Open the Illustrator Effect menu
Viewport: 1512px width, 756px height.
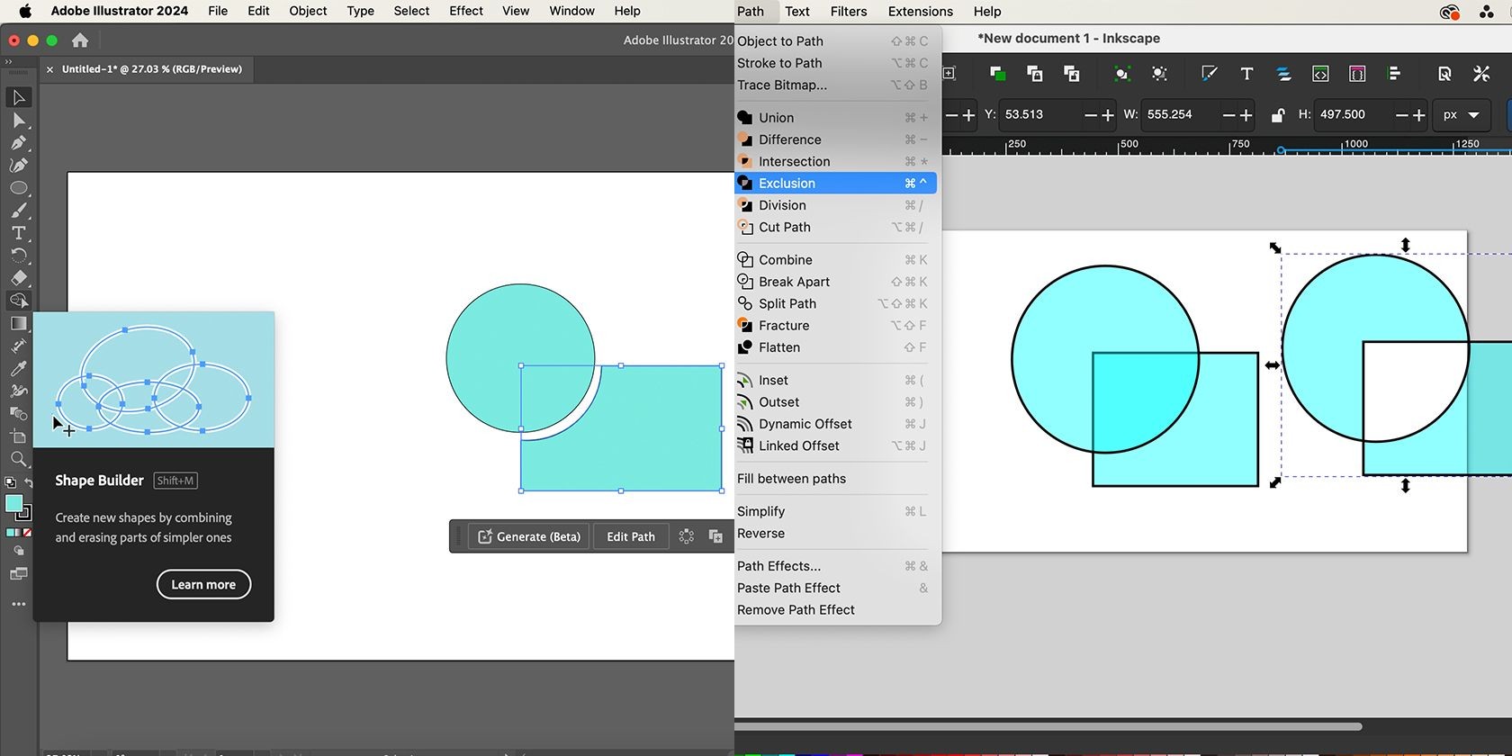tap(466, 11)
